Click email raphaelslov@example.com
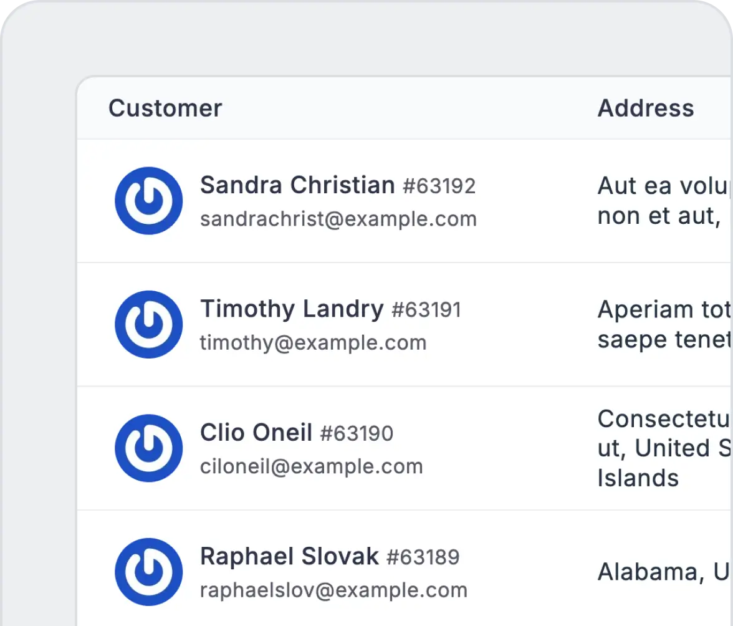The height and width of the screenshot is (626, 733). pyautogui.click(x=333, y=590)
